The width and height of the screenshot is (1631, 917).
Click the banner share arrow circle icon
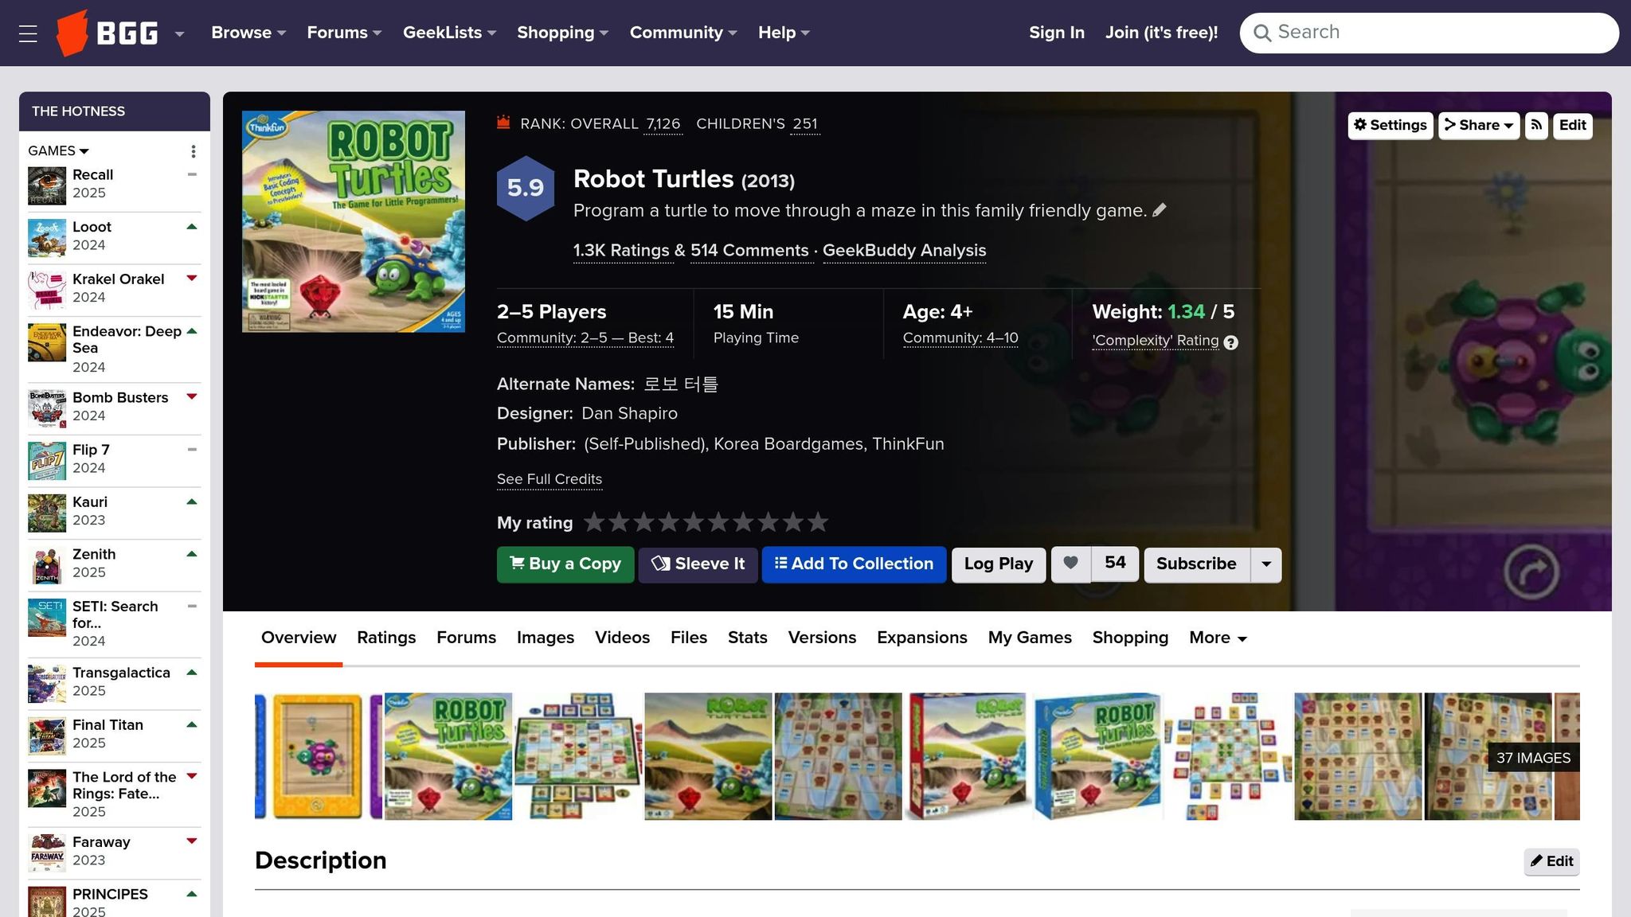point(1531,571)
